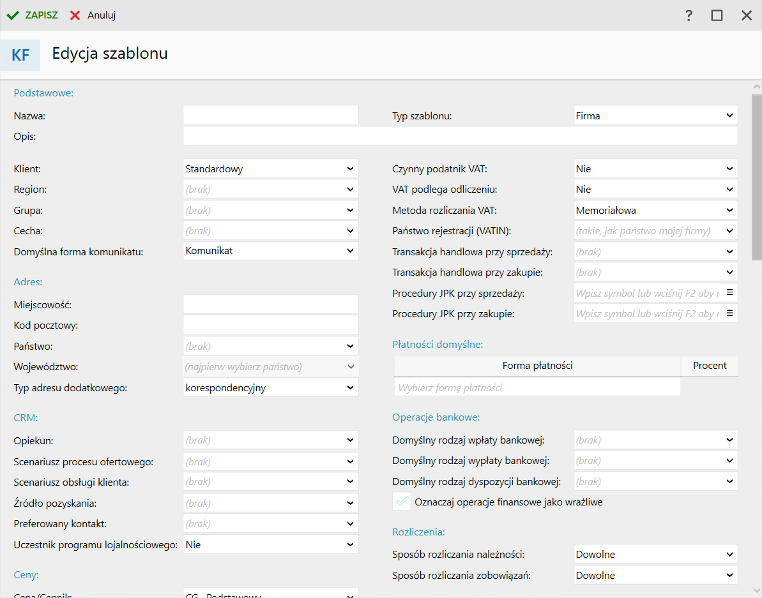Image resolution: width=762 pixels, height=598 pixels.
Task: Click the Forma płatności column header
Action: coord(537,366)
